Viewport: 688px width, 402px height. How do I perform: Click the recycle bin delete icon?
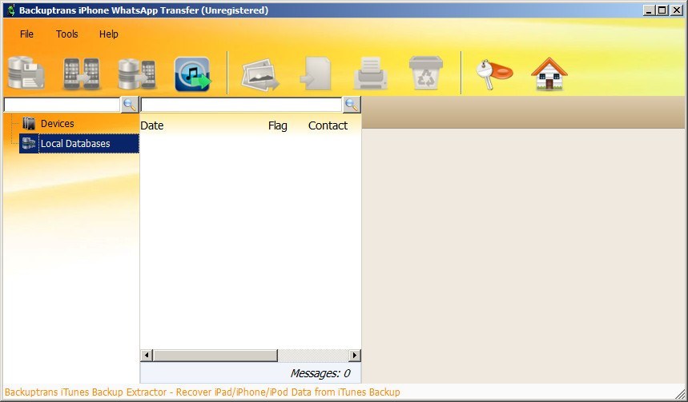coord(425,73)
